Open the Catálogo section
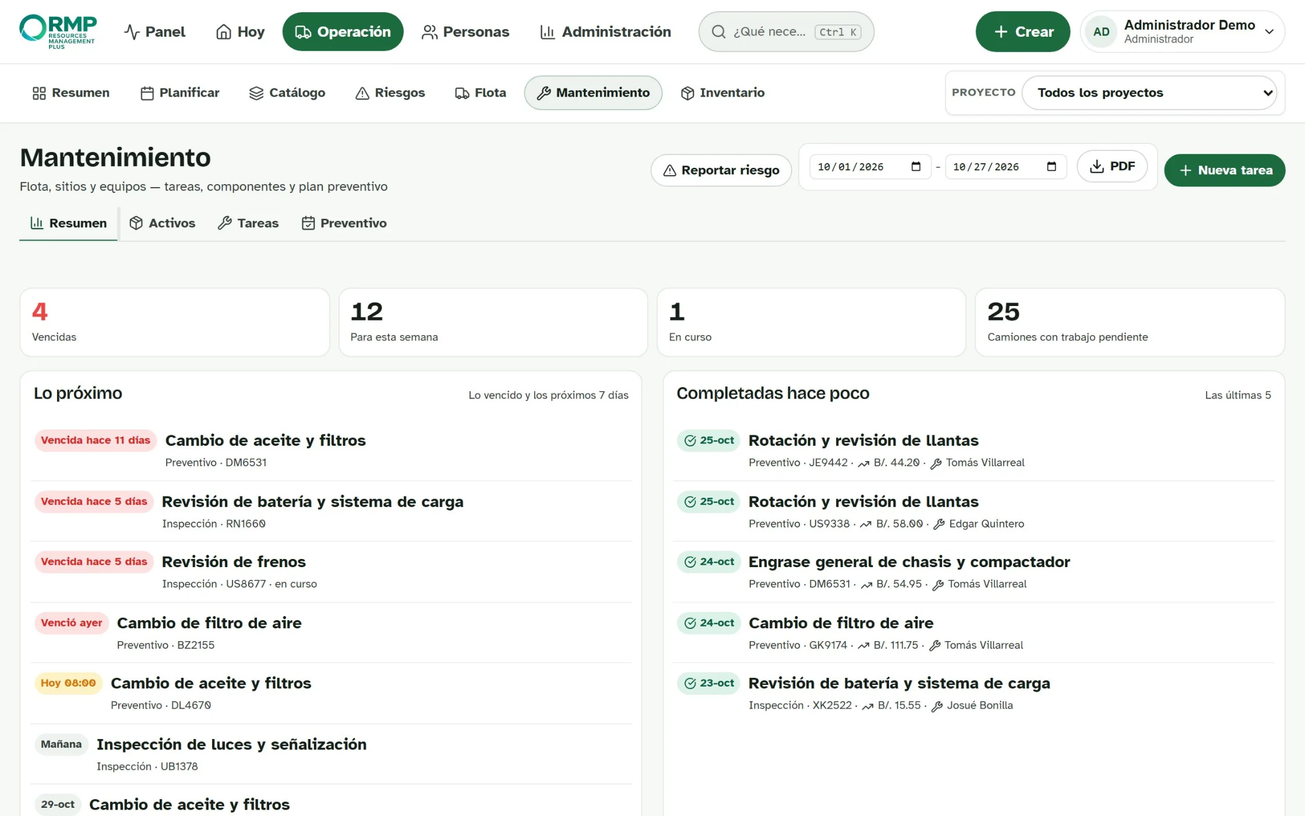 (287, 93)
